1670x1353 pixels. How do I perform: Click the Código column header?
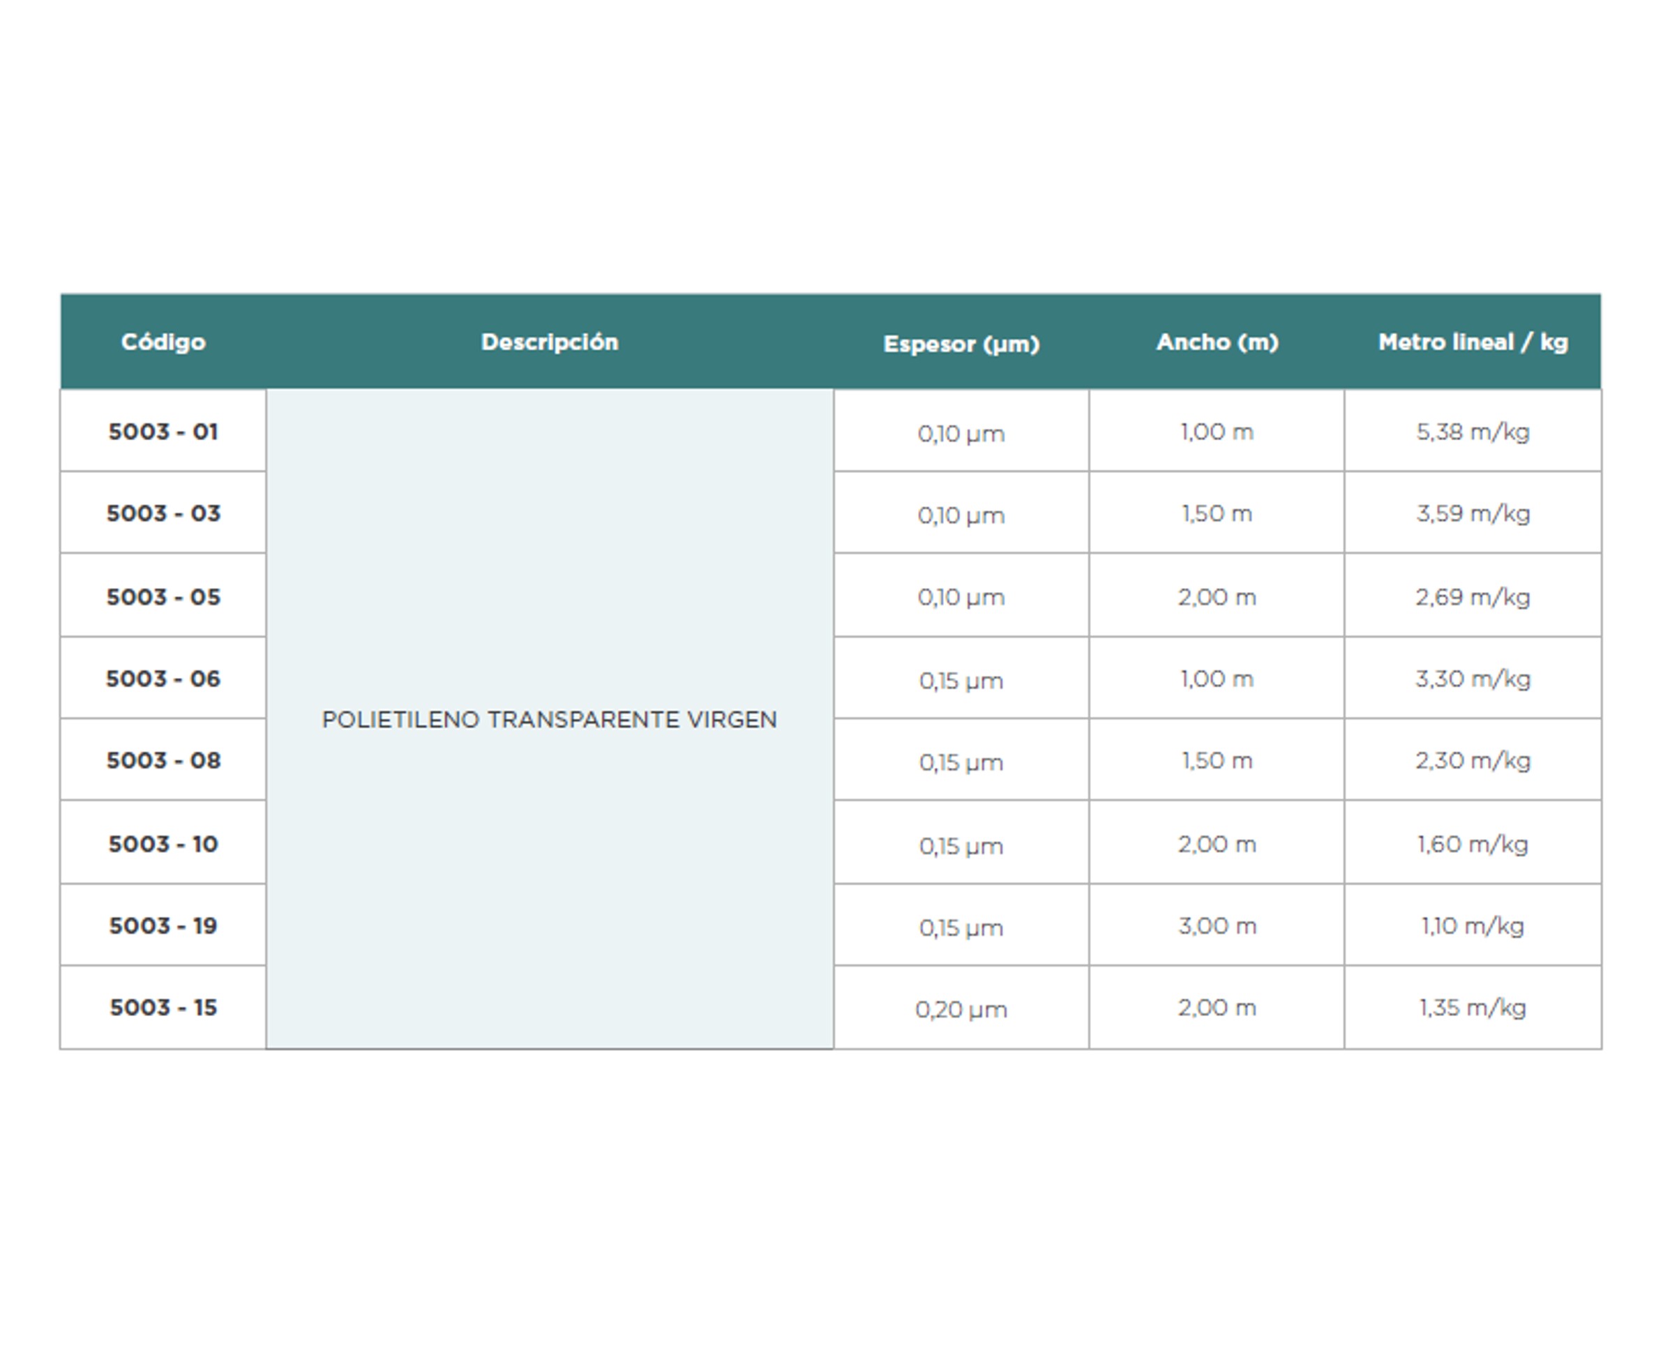point(163,342)
